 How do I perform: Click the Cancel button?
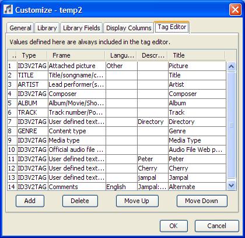(x=217, y=226)
